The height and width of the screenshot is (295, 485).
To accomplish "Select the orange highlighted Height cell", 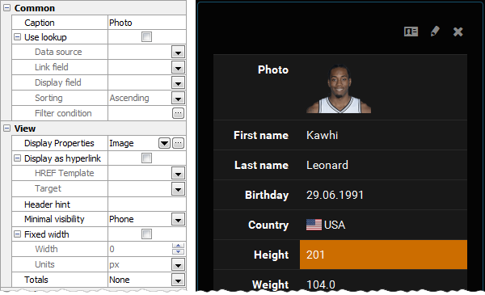I will 383,255.
